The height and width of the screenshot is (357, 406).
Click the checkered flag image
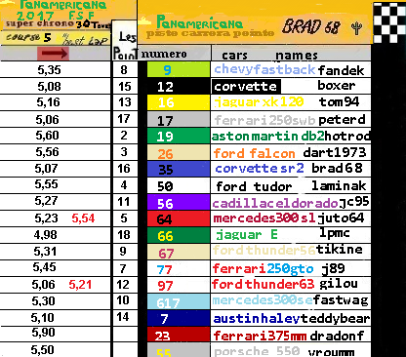pyautogui.click(x=389, y=22)
